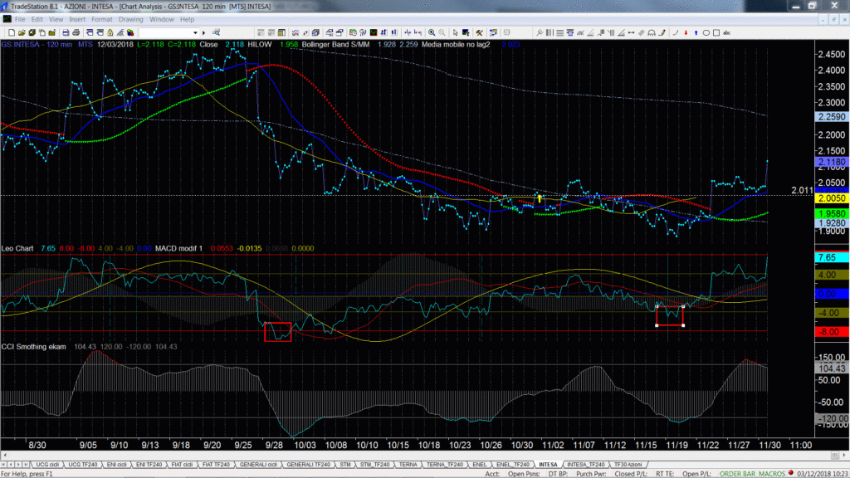The width and height of the screenshot is (850, 478).
Task: Click the Leo Chart indicator label
Action: pyautogui.click(x=17, y=249)
